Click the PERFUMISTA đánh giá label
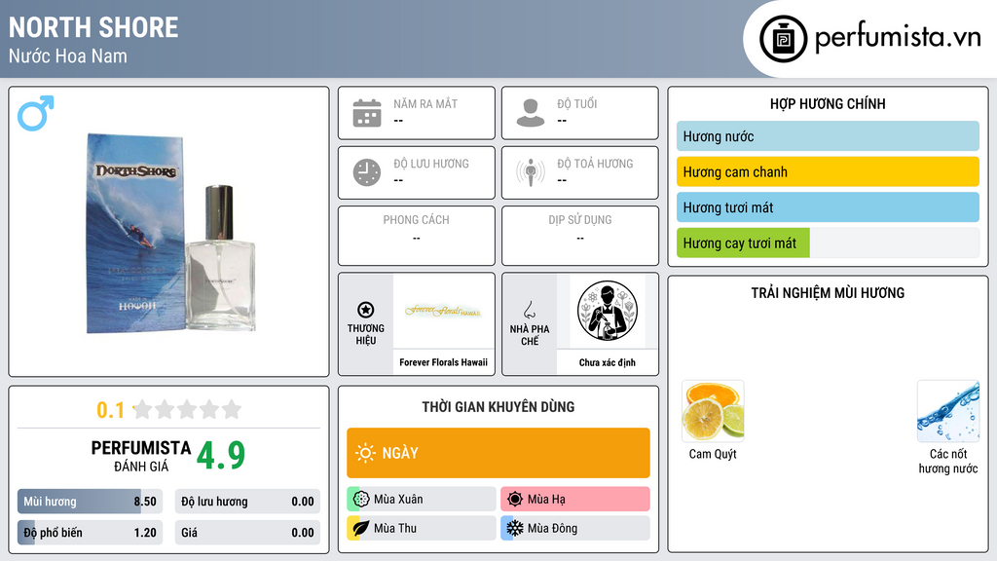The image size is (997, 561). [x=141, y=456]
